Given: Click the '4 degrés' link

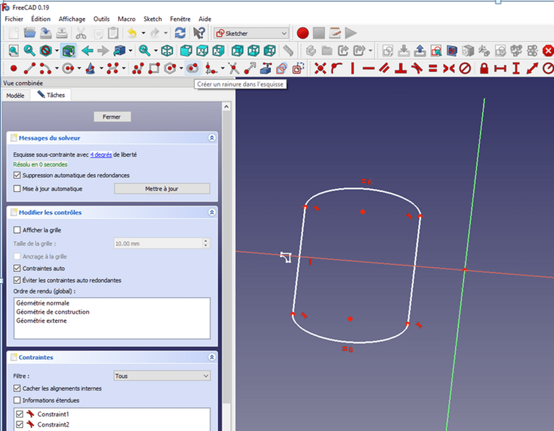Looking at the screenshot, I should [x=101, y=155].
